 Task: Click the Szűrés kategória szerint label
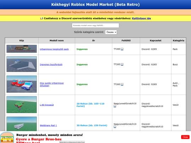point(89,32)
